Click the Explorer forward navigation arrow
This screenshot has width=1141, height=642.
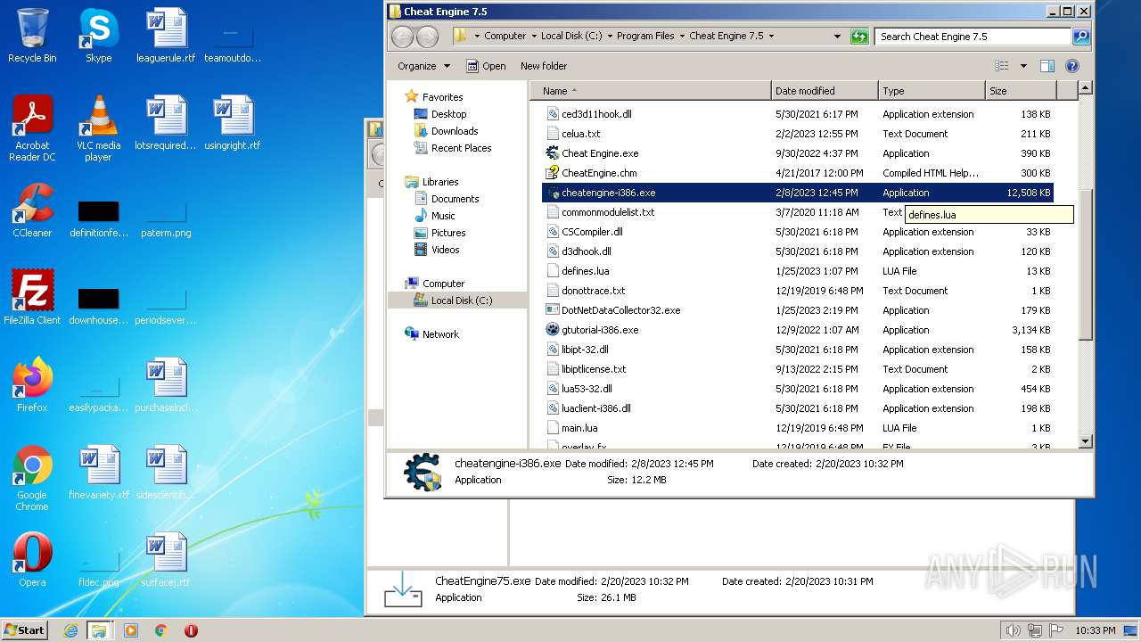coord(428,37)
